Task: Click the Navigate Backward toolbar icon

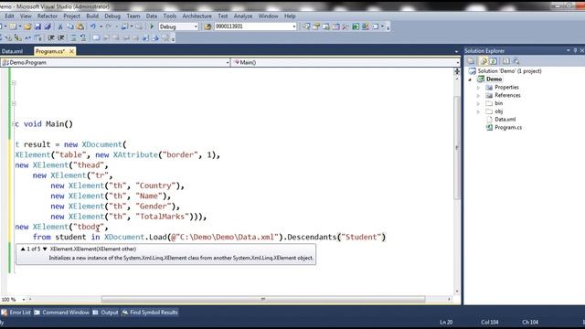Action: 124,27
